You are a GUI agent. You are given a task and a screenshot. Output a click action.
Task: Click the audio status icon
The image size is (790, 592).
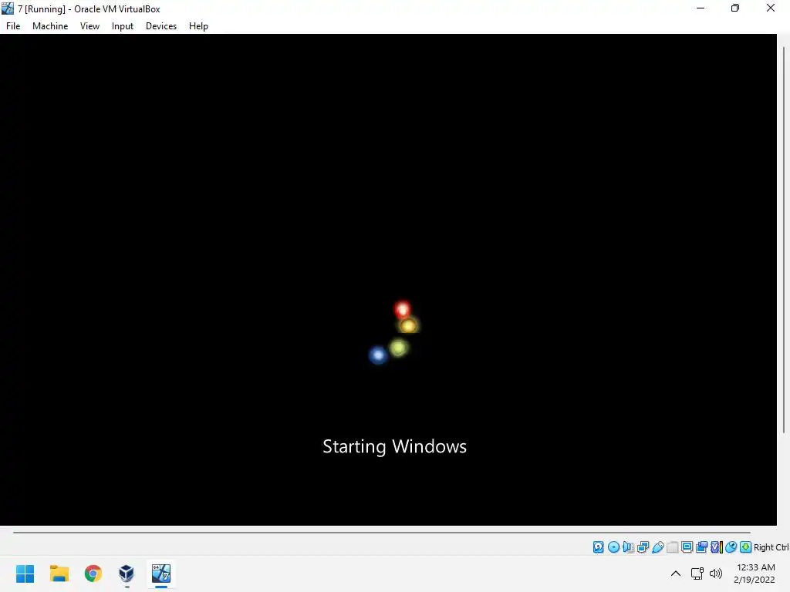[x=628, y=547]
